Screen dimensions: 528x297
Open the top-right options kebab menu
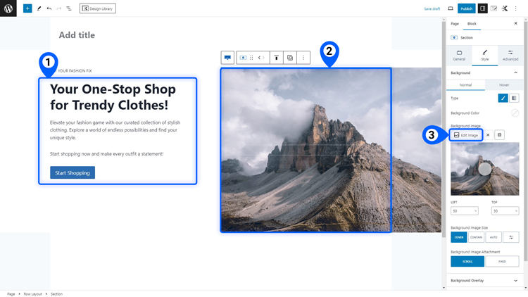pos(515,8)
